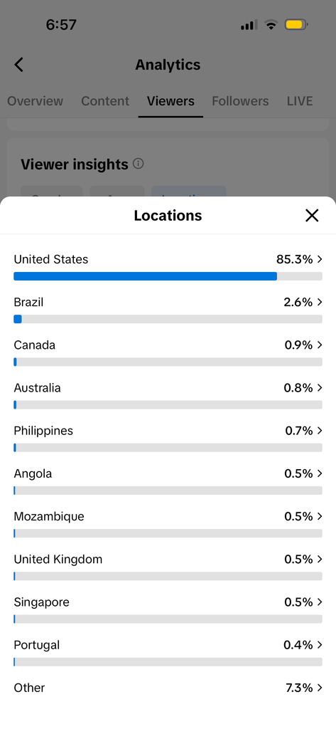Select the Mozambique location row
The height and width of the screenshot is (729, 336).
[x=168, y=524]
